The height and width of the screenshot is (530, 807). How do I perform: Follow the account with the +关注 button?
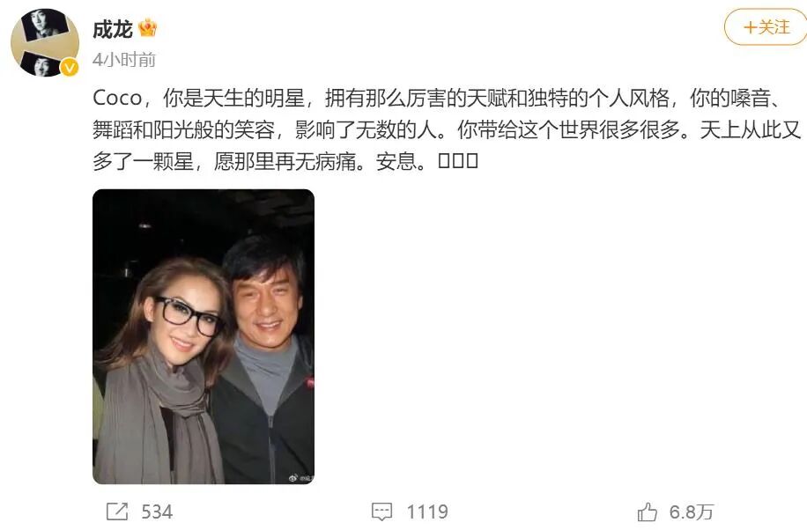click(x=766, y=26)
